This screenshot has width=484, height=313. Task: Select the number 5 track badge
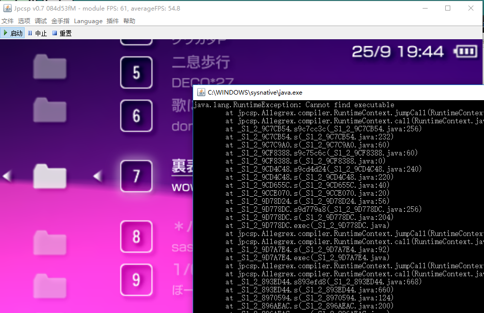coord(136,73)
